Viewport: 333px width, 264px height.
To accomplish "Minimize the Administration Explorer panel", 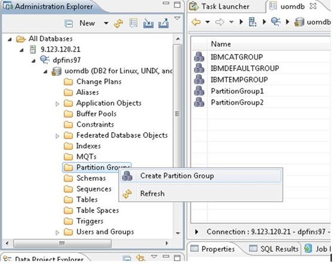I will pyautogui.click(x=166, y=6).
